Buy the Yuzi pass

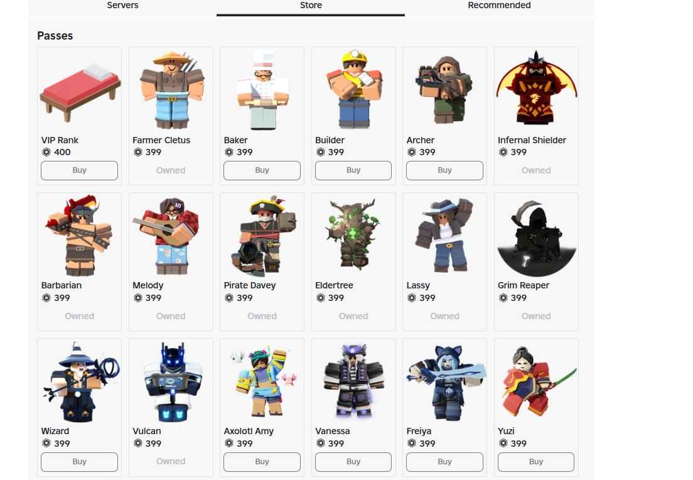(x=536, y=462)
